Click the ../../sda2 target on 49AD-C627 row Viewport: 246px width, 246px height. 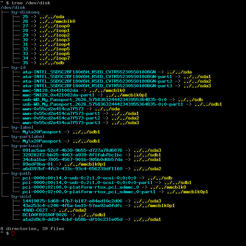(73, 210)
